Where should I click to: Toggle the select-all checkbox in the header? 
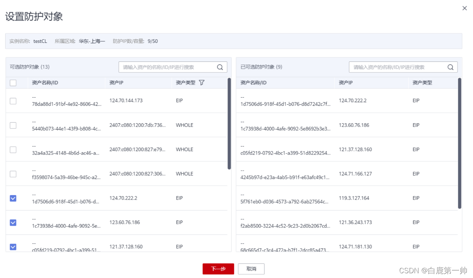13,83
